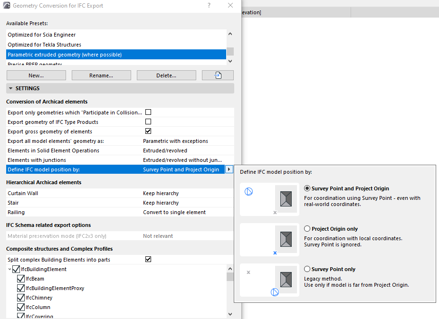Image resolution: width=439 pixels, height=319 pixels.
Task: Select Survey Point only radio button
Action: coord(307,269)
